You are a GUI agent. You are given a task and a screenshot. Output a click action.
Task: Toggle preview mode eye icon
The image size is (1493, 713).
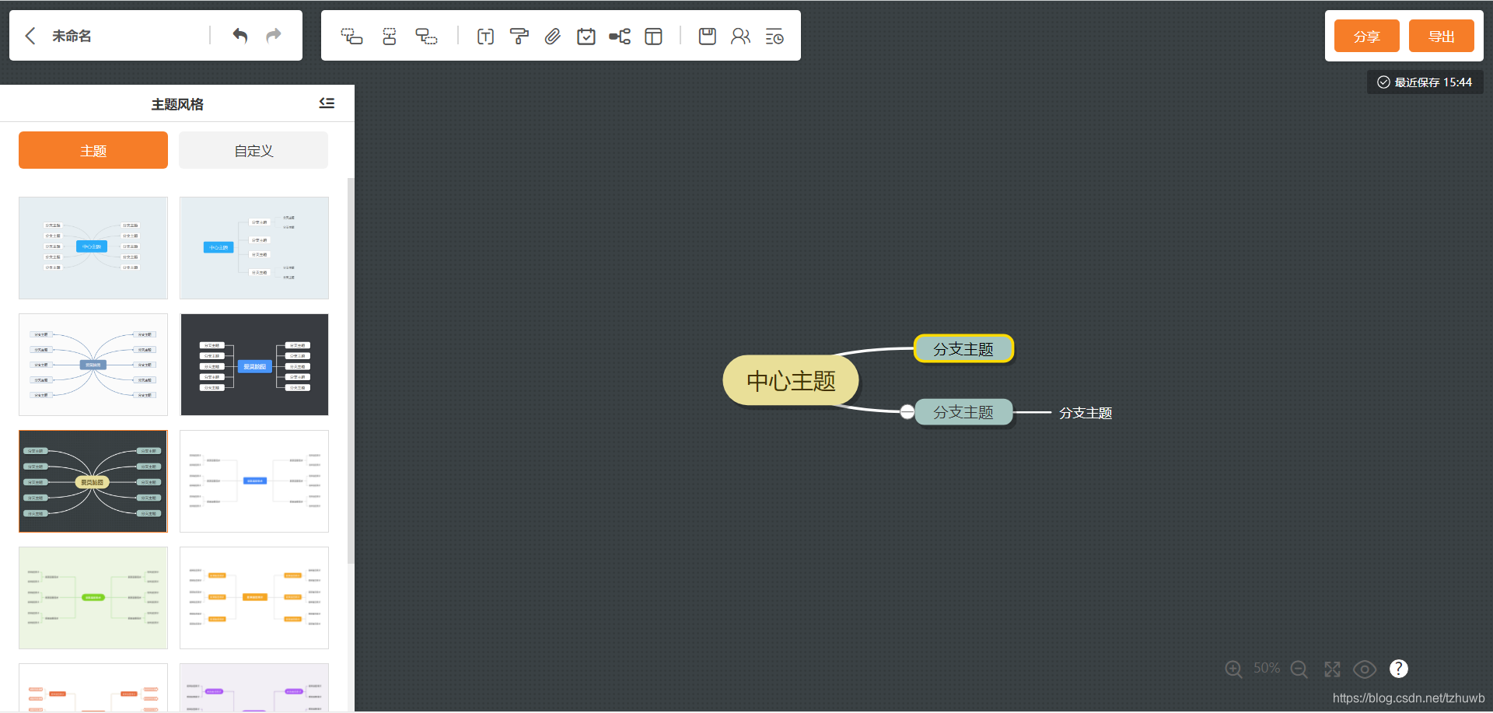point(1365,669)
